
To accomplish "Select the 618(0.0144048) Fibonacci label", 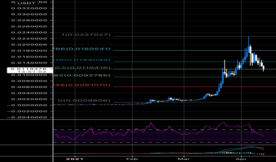I will click(82, 60).
